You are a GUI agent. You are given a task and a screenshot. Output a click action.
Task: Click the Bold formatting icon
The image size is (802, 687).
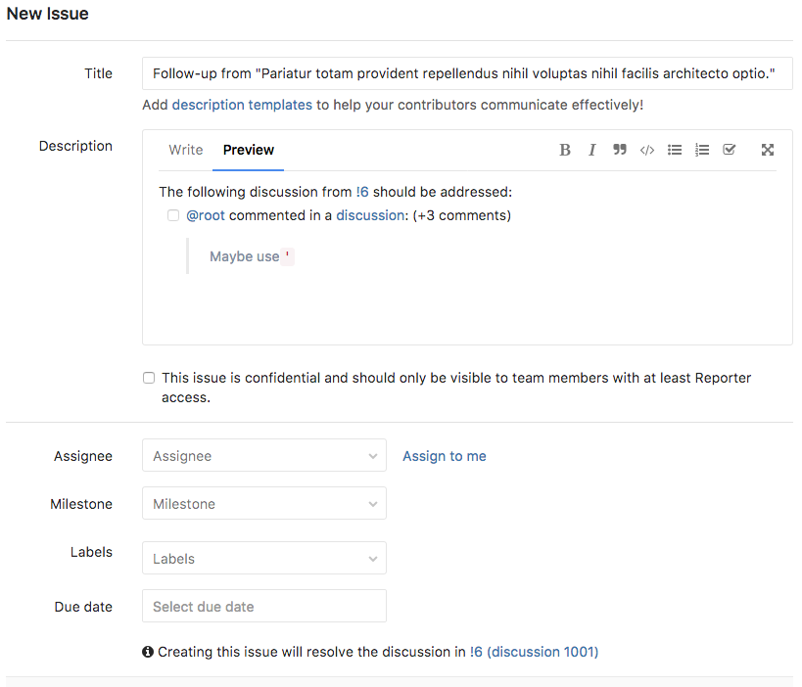(565, 150)
